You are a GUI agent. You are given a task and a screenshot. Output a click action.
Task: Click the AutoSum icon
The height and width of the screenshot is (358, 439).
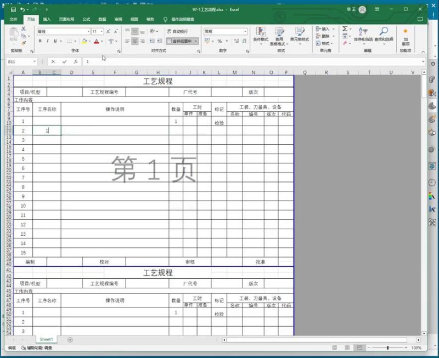345,28
